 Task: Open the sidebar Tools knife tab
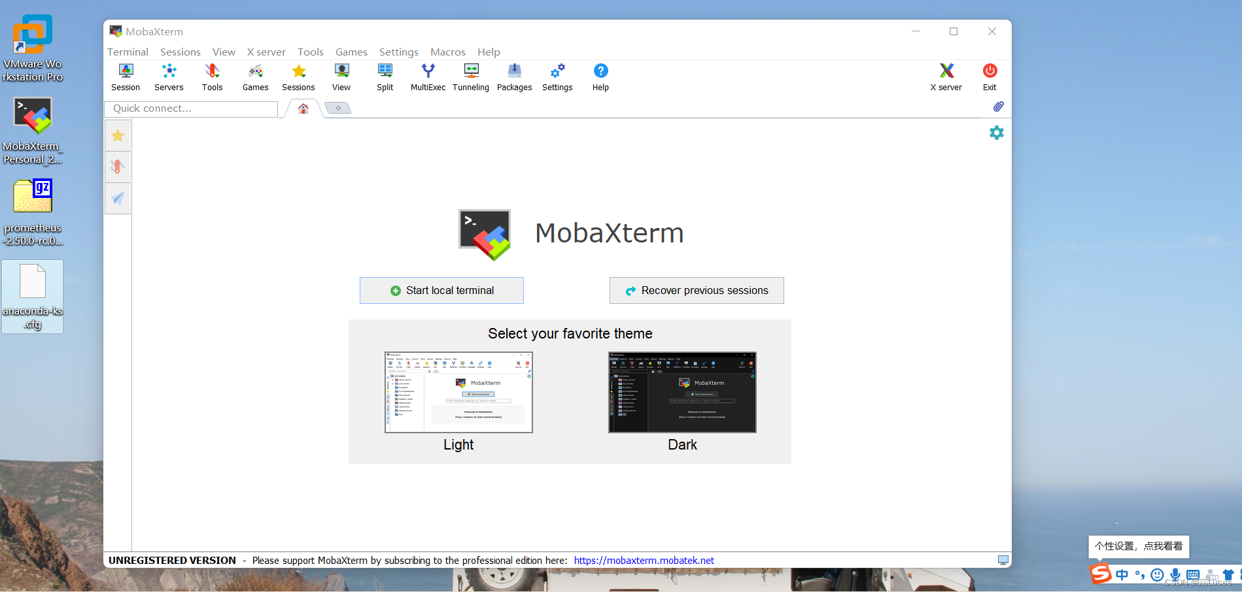118,167
